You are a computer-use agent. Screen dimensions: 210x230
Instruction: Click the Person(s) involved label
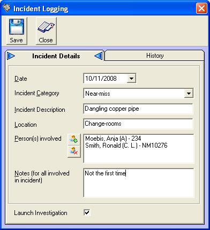[x=38, y=139]
